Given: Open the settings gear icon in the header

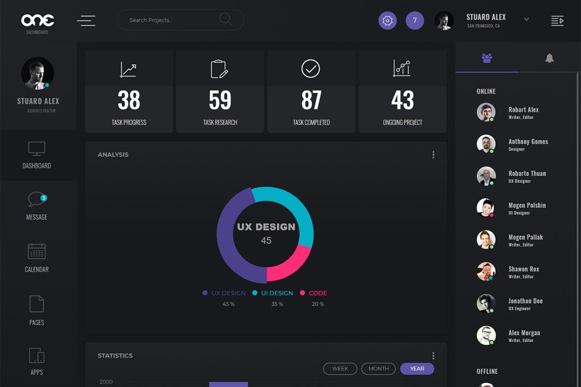Looking at the screenshot, I should click(387, 21).
